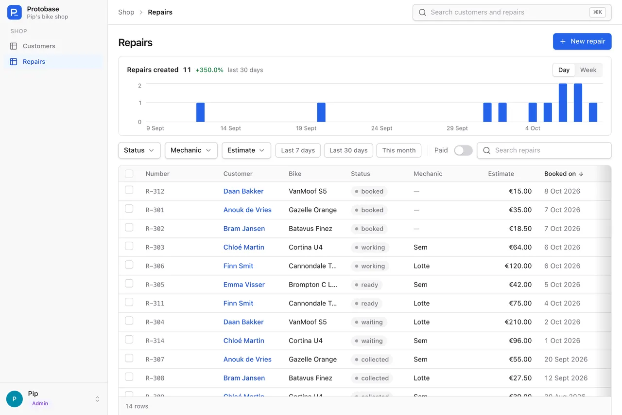The width and height of the screenshot is (622, 415).
Task: Click the Customers table icon in sidebar
Action: (14, 46)
